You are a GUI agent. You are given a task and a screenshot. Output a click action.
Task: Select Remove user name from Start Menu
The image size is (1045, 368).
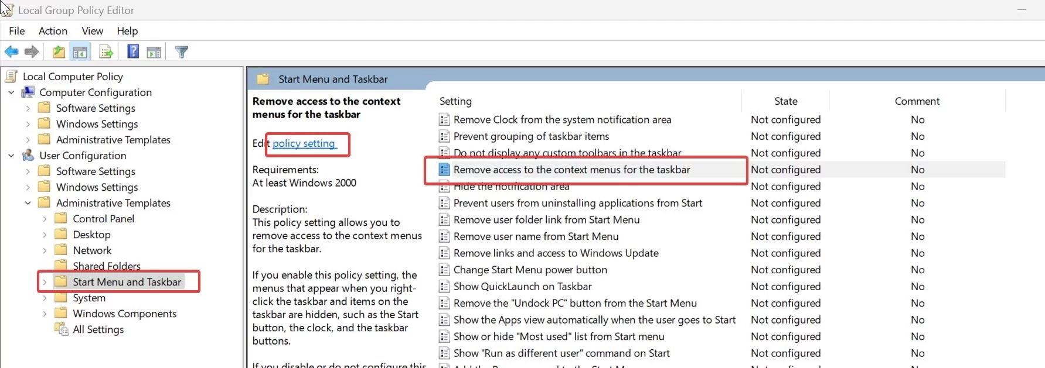(x=536, y=236)
